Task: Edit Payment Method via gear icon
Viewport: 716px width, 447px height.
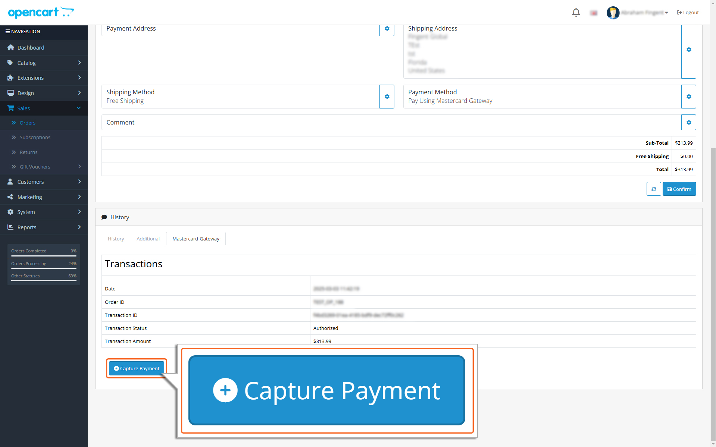Action: point(689,97)
